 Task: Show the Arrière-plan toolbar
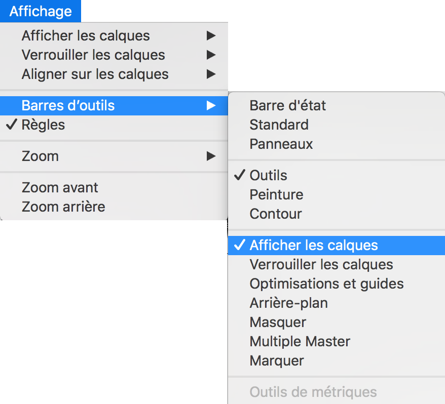click(288, 303)
